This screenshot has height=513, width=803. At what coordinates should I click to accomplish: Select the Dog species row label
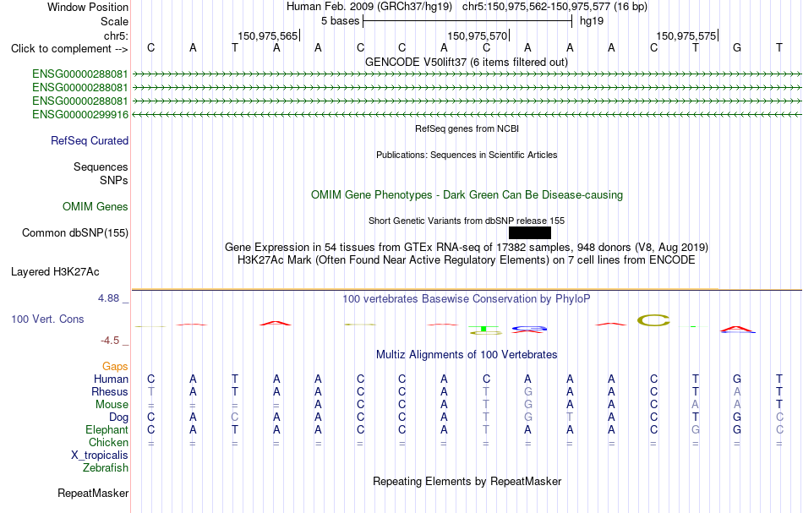pos(119,417)
